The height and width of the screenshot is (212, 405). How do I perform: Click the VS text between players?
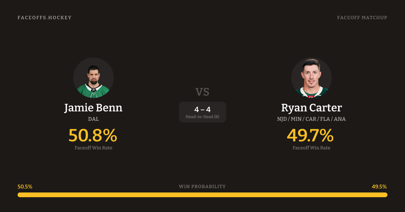pyautogui.click(x=202, y=92)
